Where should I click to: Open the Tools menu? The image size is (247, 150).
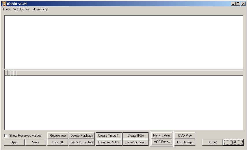(6, 9)
